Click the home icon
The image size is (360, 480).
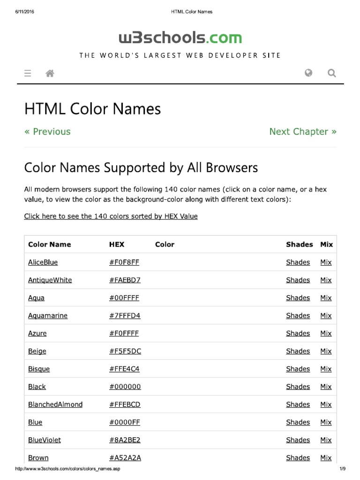click(50, 73)
